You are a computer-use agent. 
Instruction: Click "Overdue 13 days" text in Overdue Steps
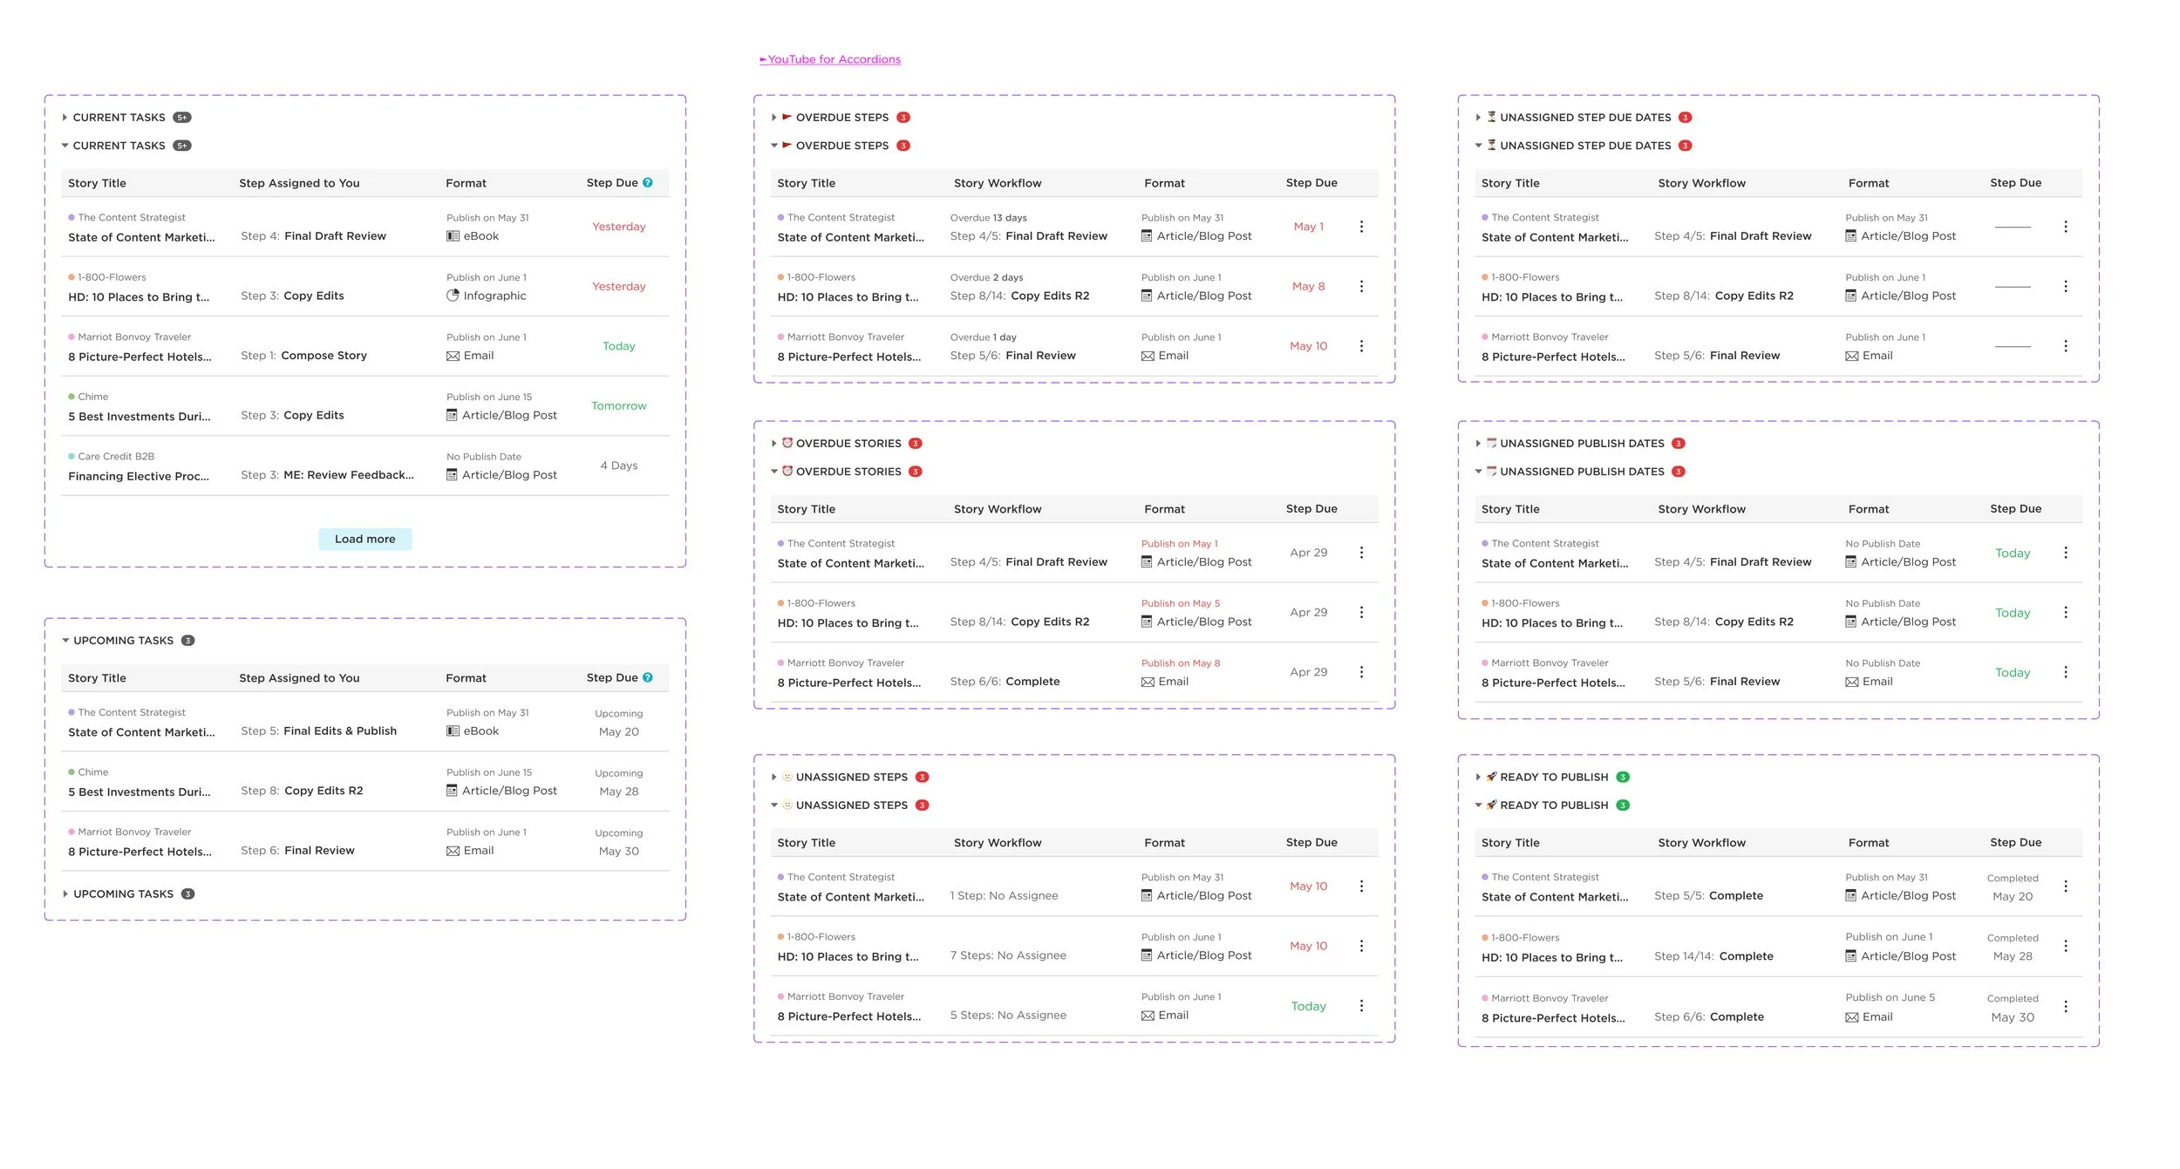tap(988, 218)
